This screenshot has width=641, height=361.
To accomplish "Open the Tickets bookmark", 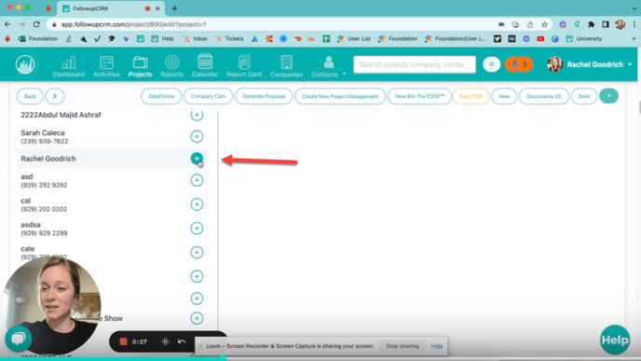I will [229, 38].
